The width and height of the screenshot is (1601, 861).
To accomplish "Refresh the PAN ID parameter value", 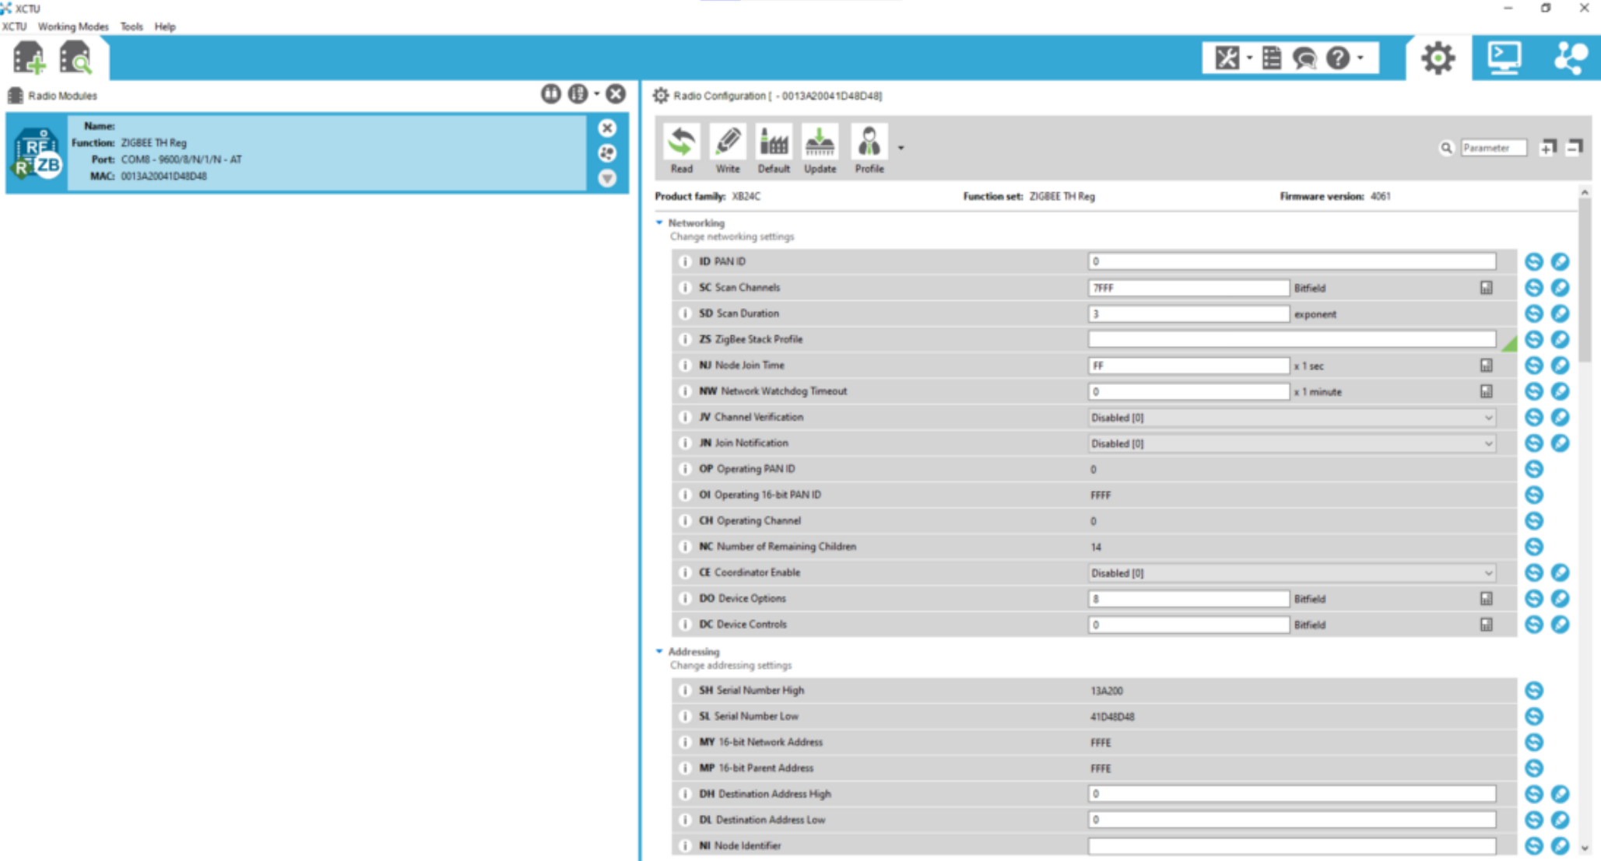I will point(1533,261).
